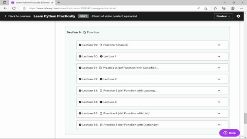247x139 pixels.
Task: Select the Learn Python Practically browser tab
Action: pyautogui.click(x=32, y=3)
